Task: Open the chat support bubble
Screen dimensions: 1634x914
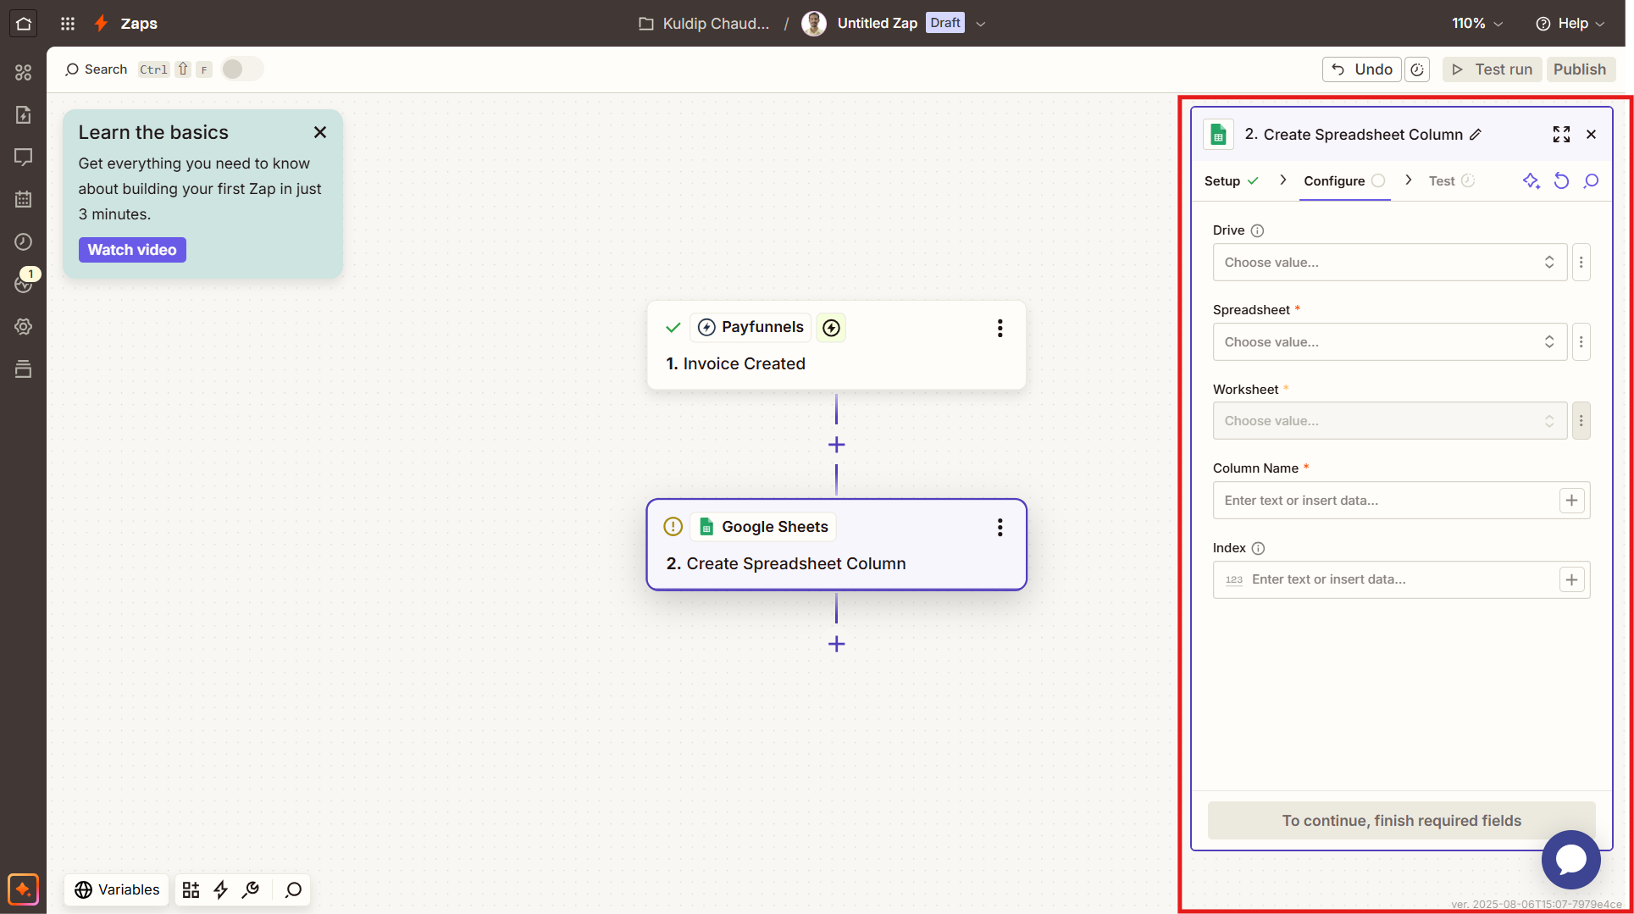Action: pyautogui.click(x=1570, y=859)
